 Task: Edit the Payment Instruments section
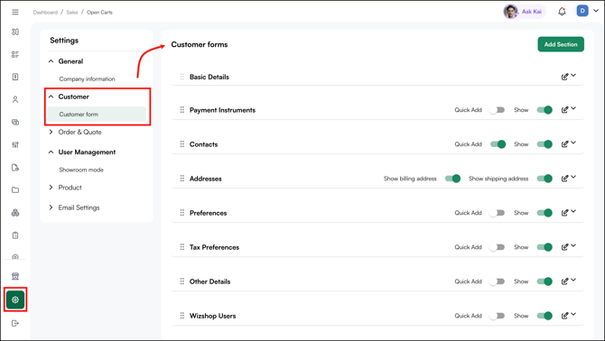click(x=564, y=110)
